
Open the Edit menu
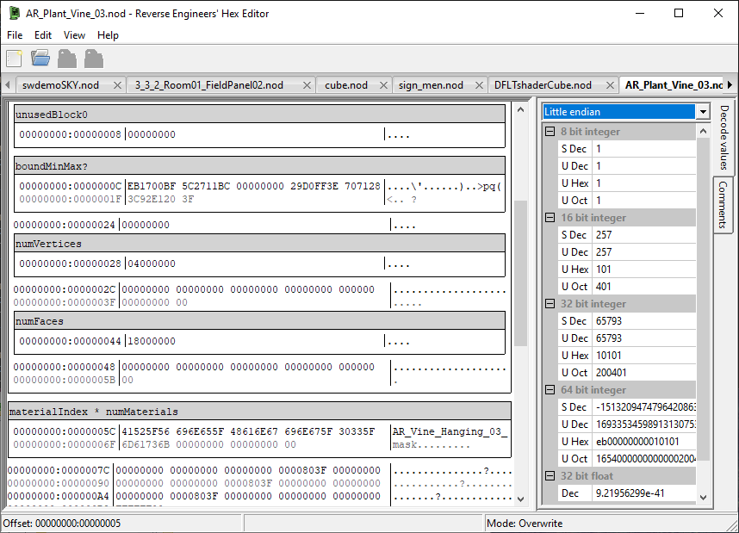point(43,35)
